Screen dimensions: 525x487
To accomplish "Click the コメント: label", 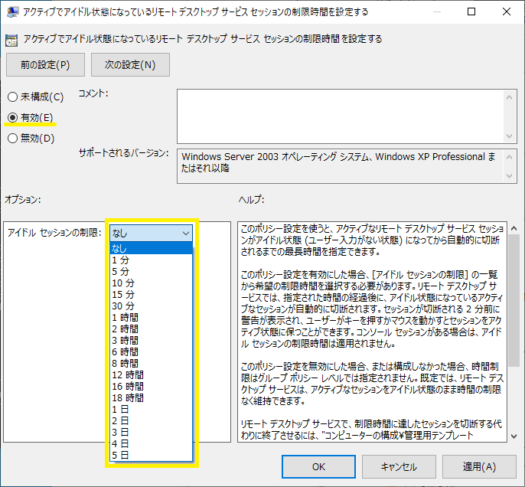I will [93, 93].
